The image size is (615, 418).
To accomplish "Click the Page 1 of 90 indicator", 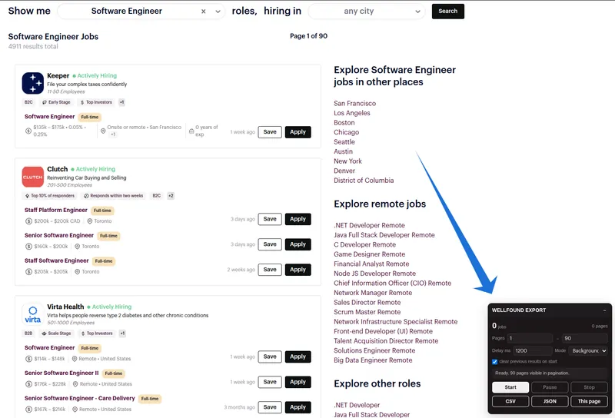I will [309, 36].
